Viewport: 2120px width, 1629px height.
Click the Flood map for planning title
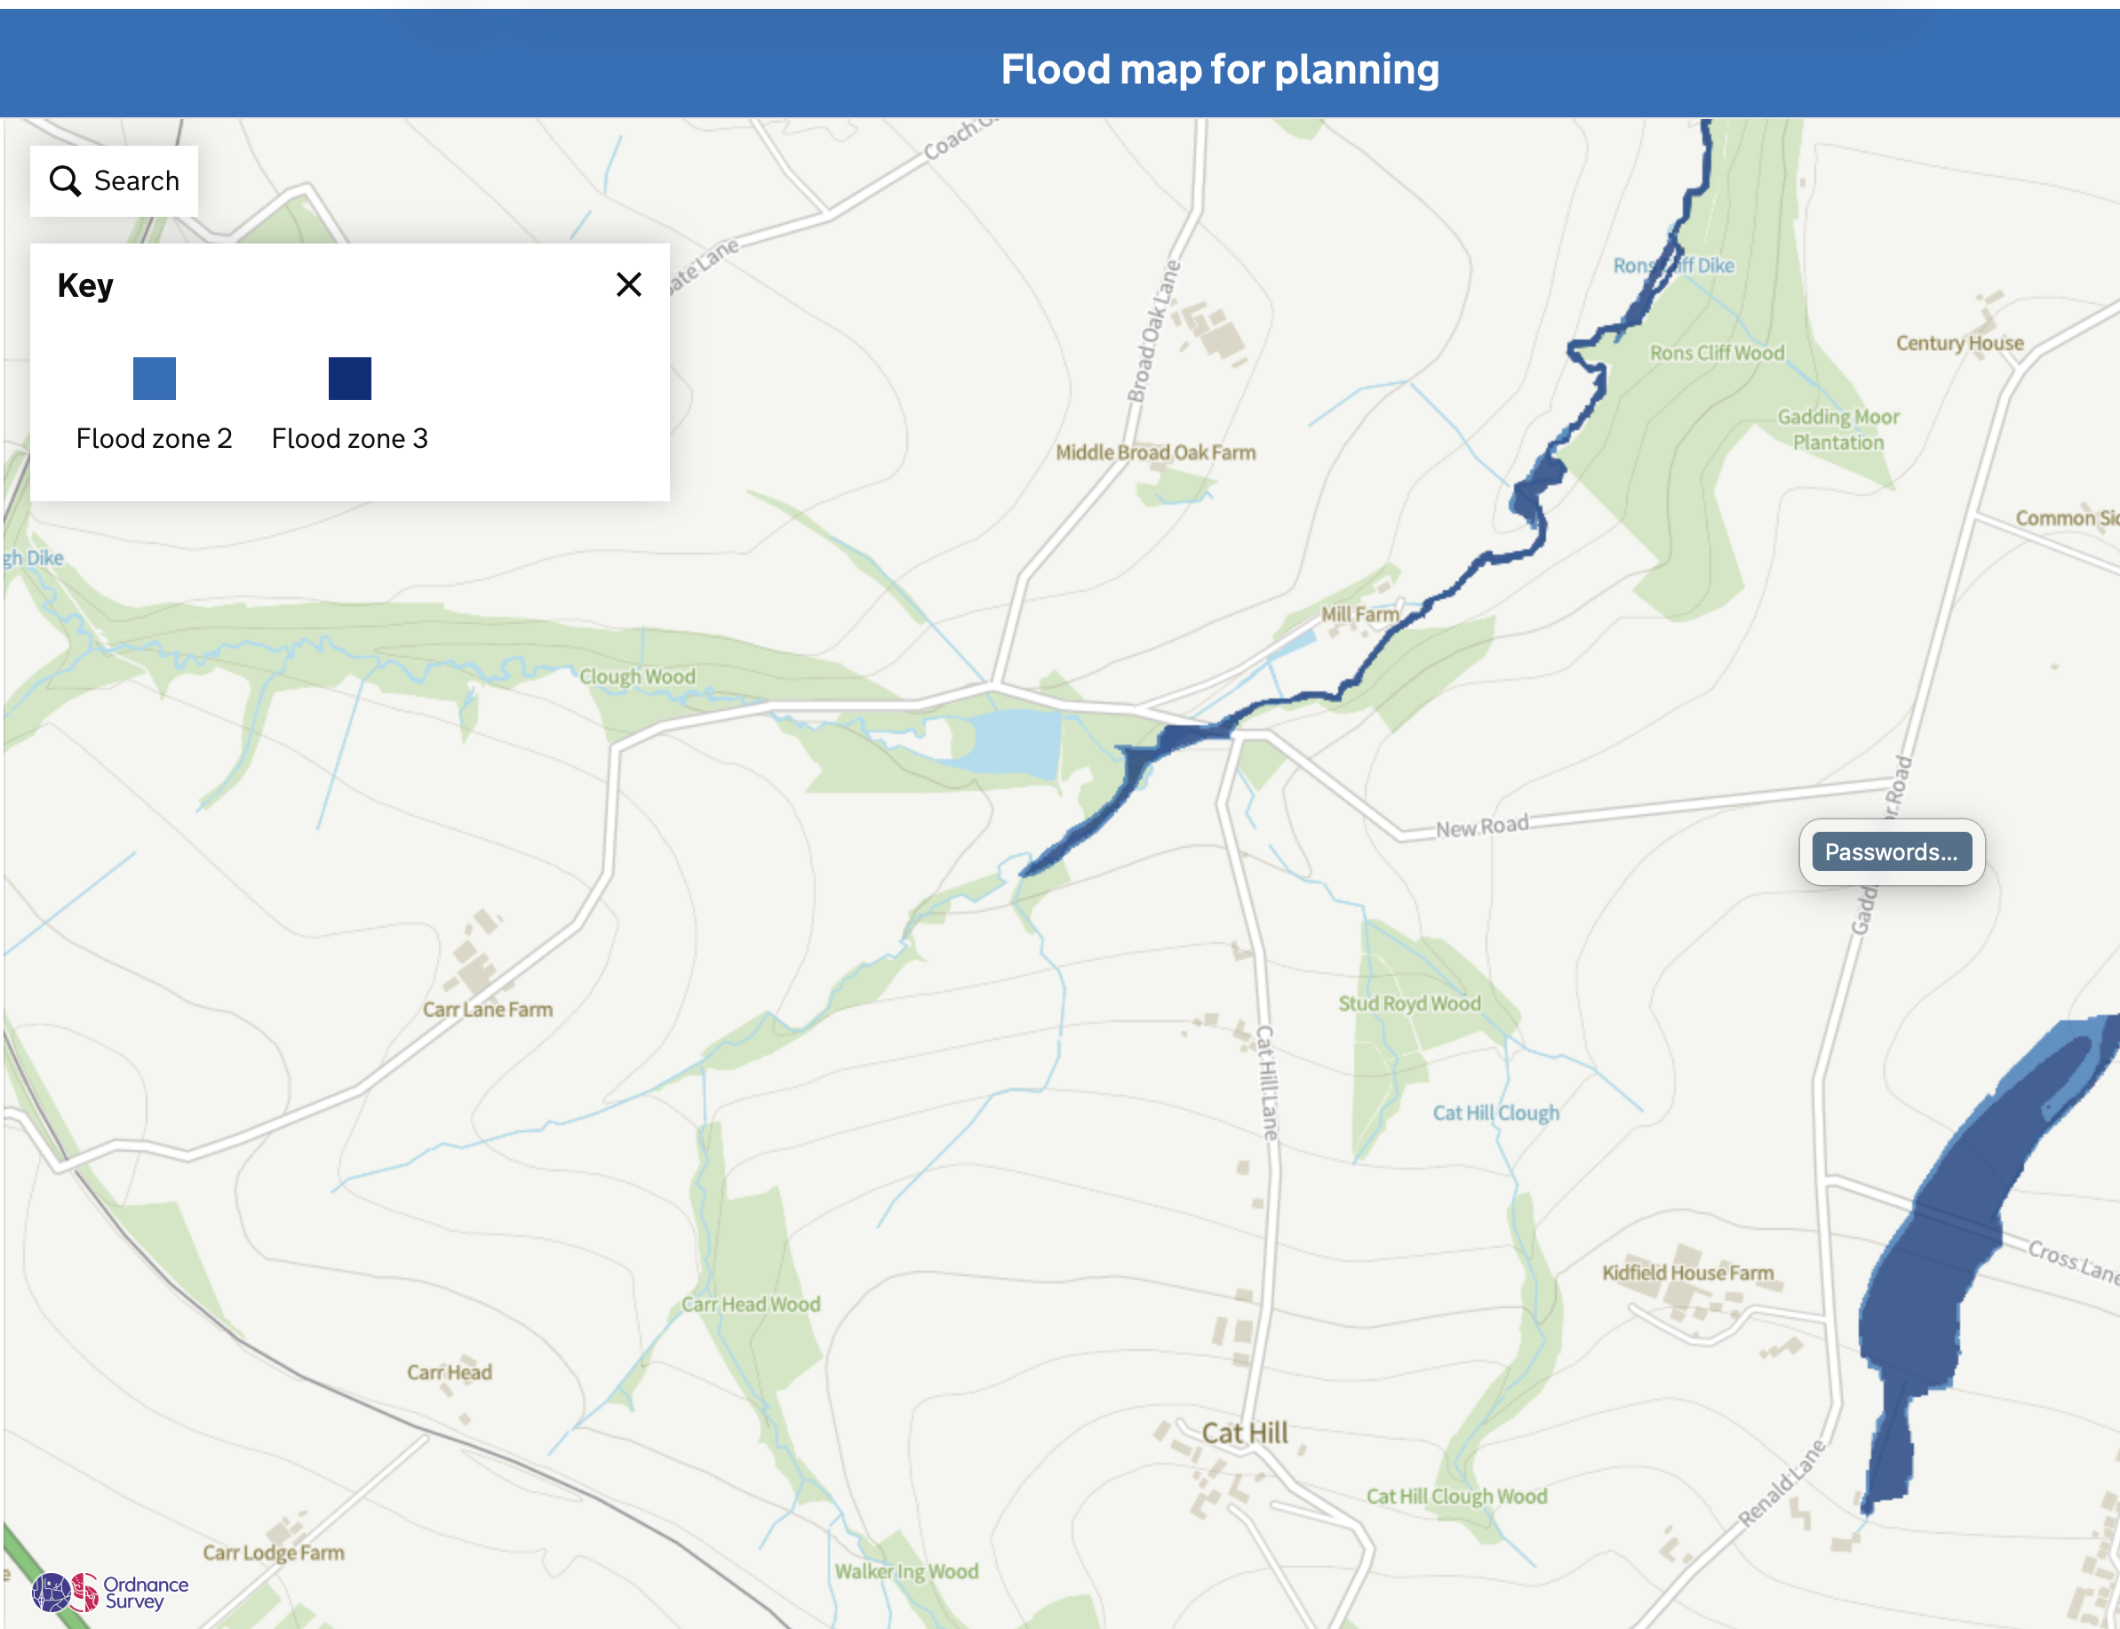pos(1219,68)
